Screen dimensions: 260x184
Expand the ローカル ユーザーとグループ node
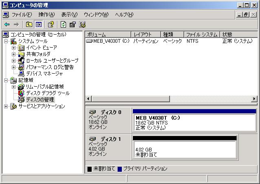coord(13,61)
